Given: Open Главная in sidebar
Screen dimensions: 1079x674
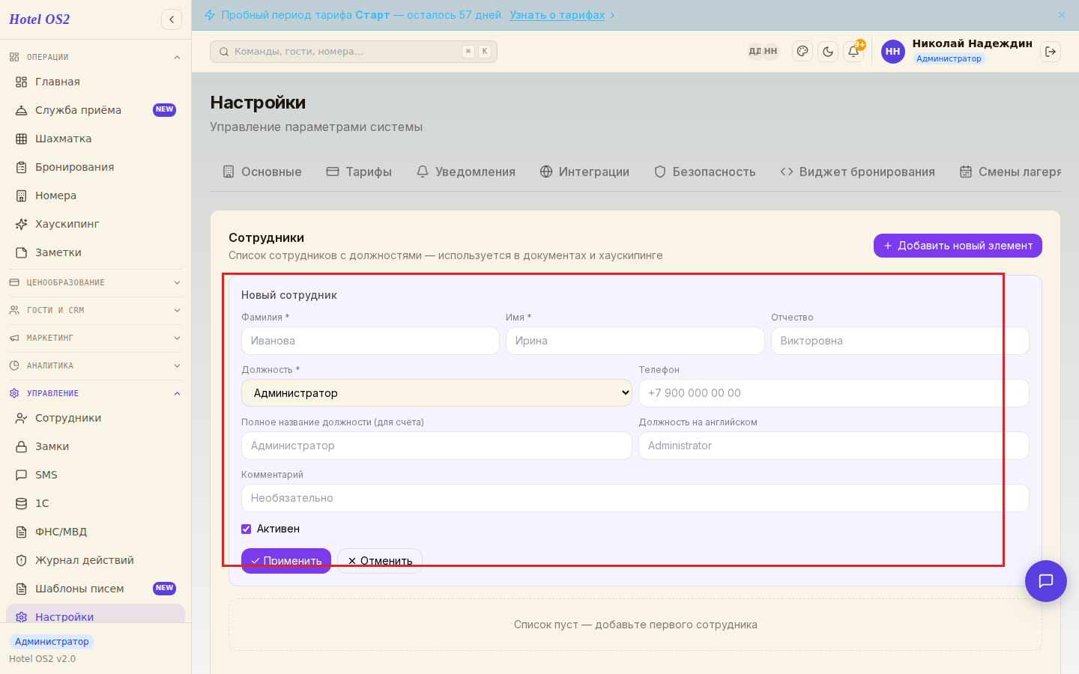Looking at the screenshot, I should click(94, 82).
